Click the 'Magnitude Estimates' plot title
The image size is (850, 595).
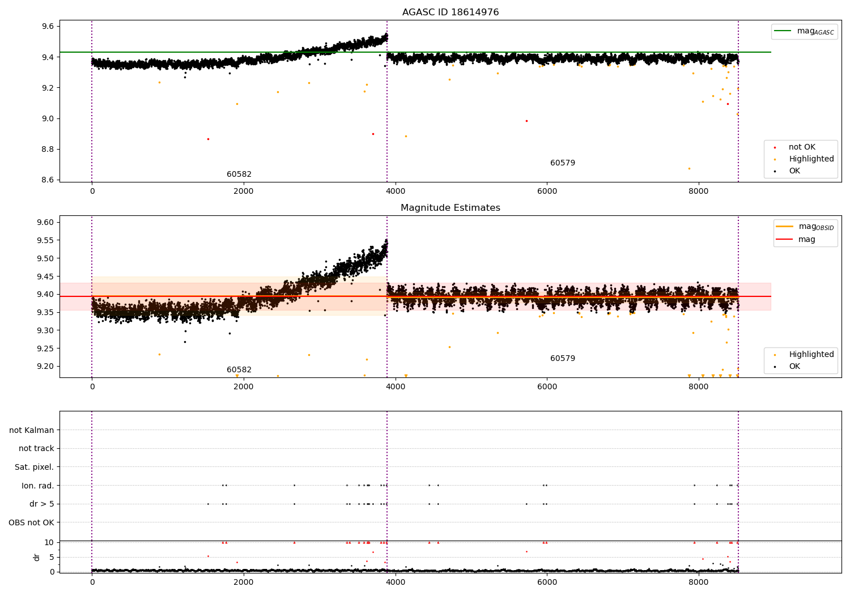[x=450, y=208]
